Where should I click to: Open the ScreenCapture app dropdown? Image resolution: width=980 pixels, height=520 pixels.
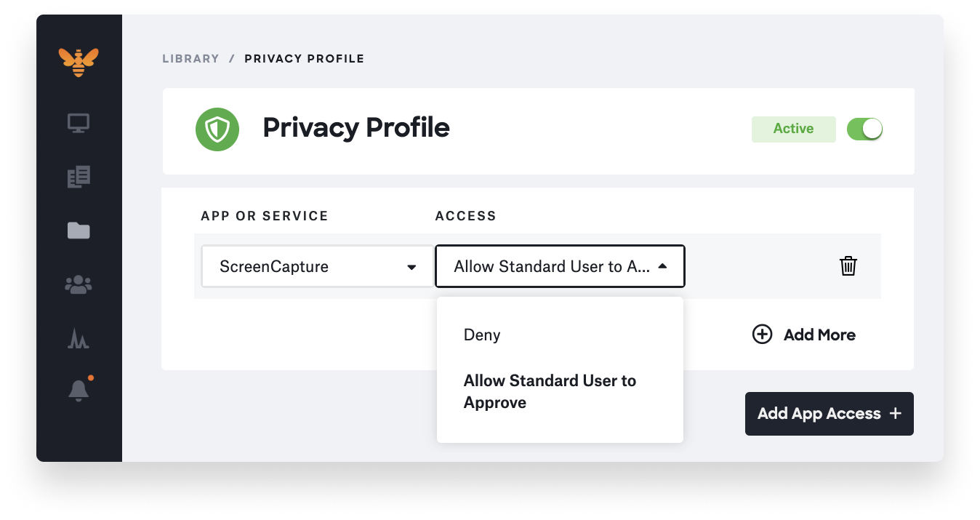point(318,265)
